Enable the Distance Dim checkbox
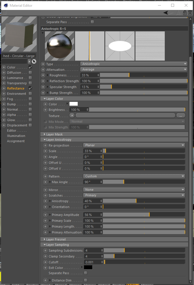This screenshot has height=285, width=194. (x=86, y=280)
